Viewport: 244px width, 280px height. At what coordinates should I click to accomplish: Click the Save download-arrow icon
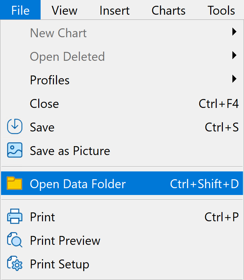(x=15, y=126)
